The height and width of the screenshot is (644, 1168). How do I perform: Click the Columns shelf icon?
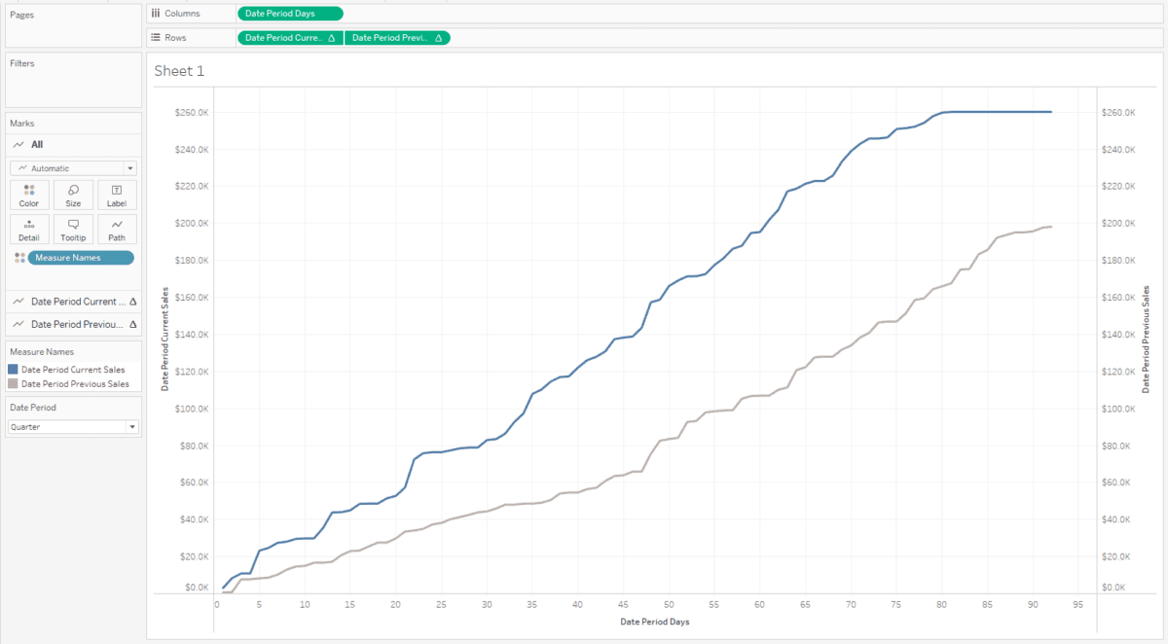156,14
